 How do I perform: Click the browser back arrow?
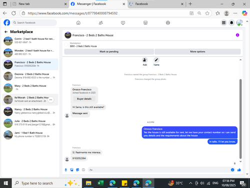pos(5,13)
